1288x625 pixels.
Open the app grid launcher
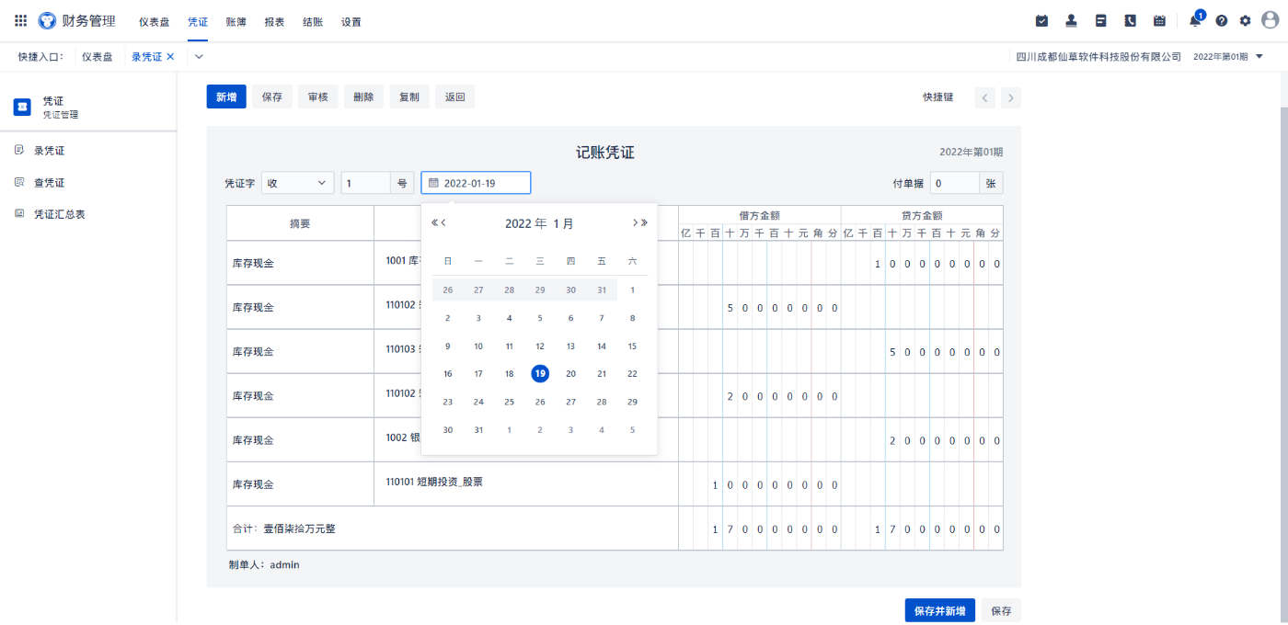[21, 20]
